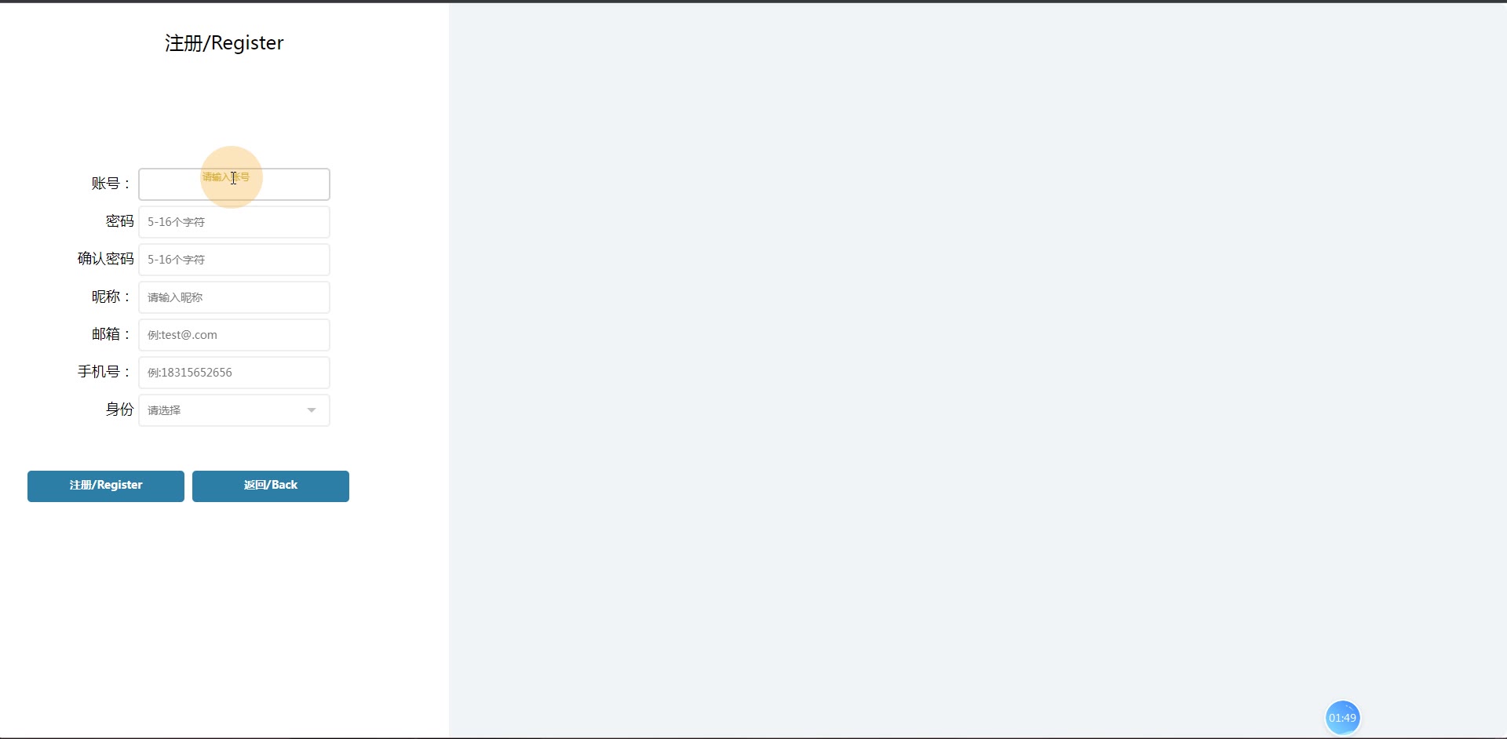This screenshot has width=1507, height=739.
Task: Click the 手机号: field label
Action: pos(104,372)
